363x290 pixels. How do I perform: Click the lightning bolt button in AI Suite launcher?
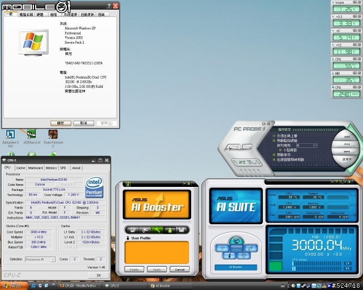tap(229, 256)
